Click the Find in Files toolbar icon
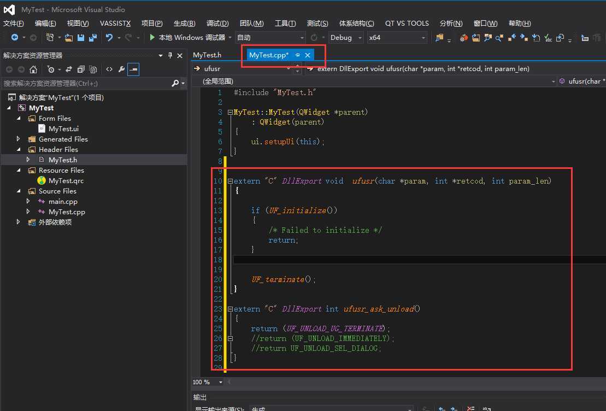The height and width of the screenshot is (411, 606). coord(439,38)
